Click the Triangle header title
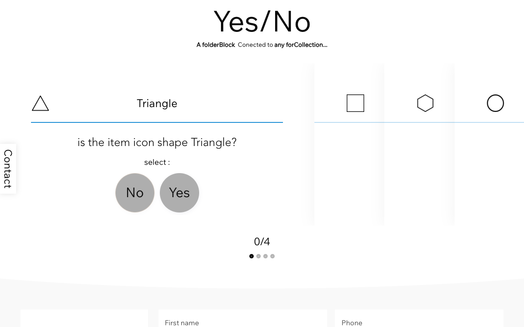This screenshot has width=524, height=327. pos(157,104)
